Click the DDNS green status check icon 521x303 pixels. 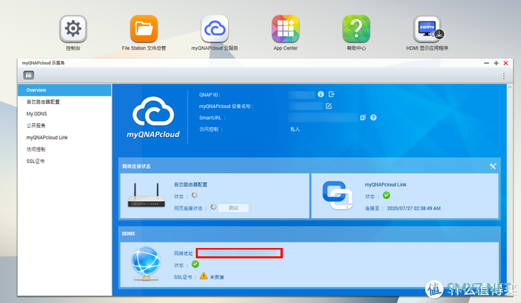coord(195,264)
